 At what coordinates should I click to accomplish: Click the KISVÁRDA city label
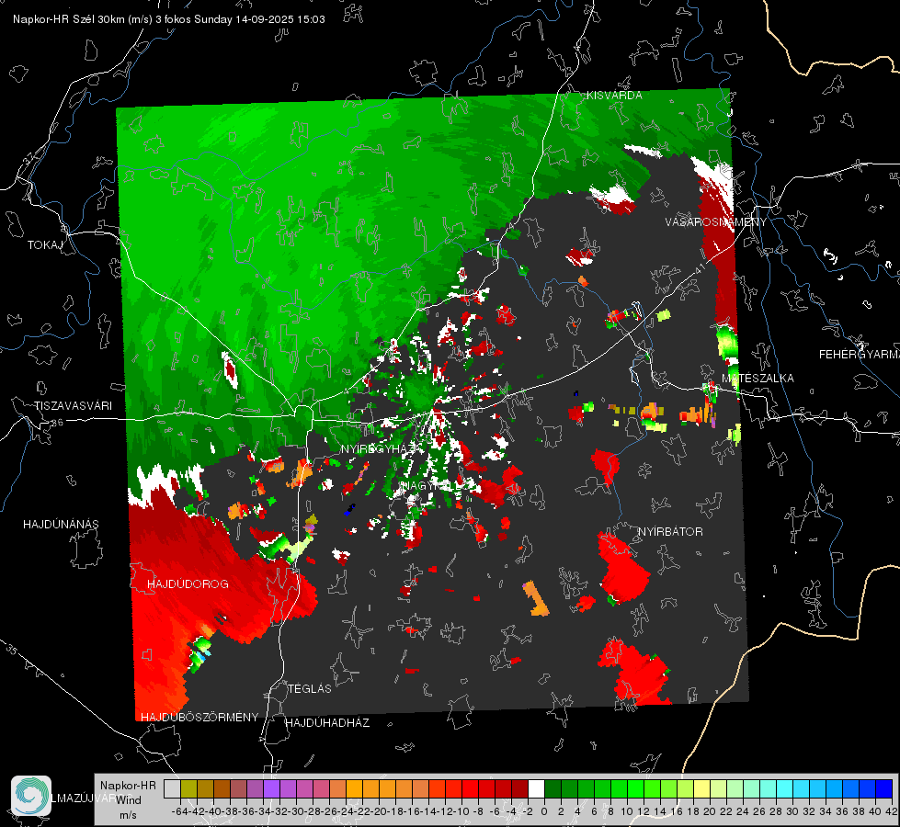614,96
